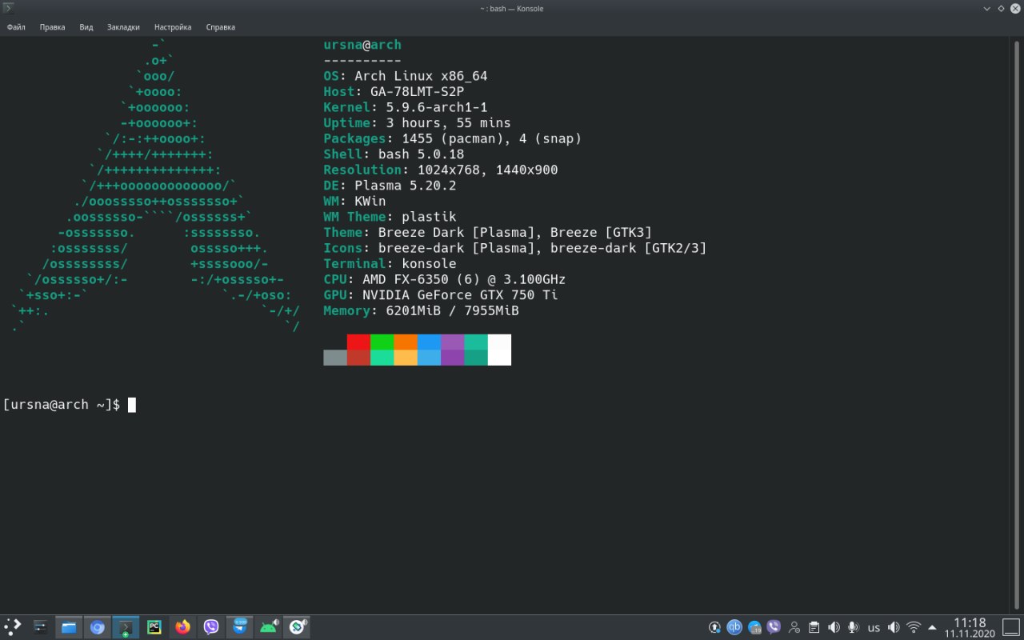This screenshot has height=640, width=1024.
Task: Mute the microphone via tray icon
Action: tap(854, 627)
